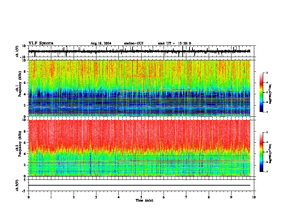This screenshot has width=286, height=221.
Task: Select time axis tick label "5"
Action: click(141, 197)
